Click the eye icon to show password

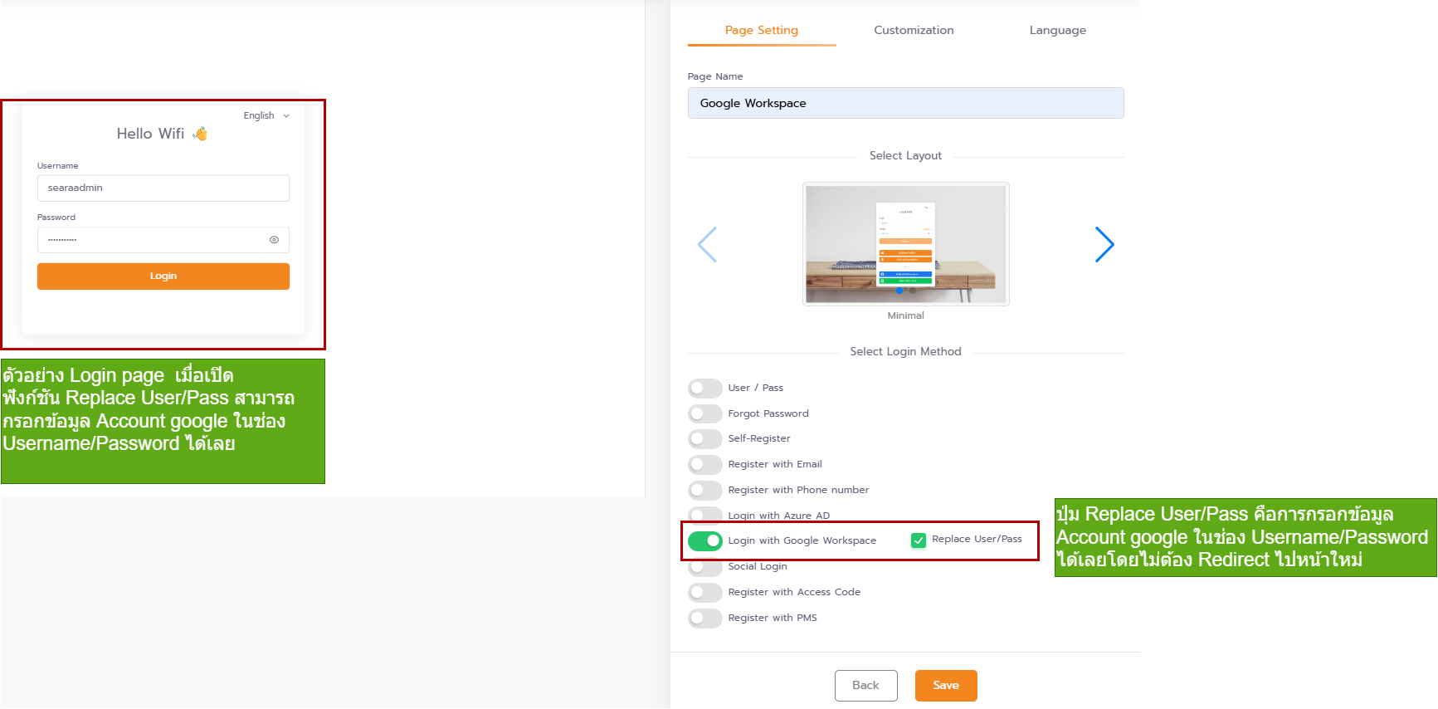(274, 240)
